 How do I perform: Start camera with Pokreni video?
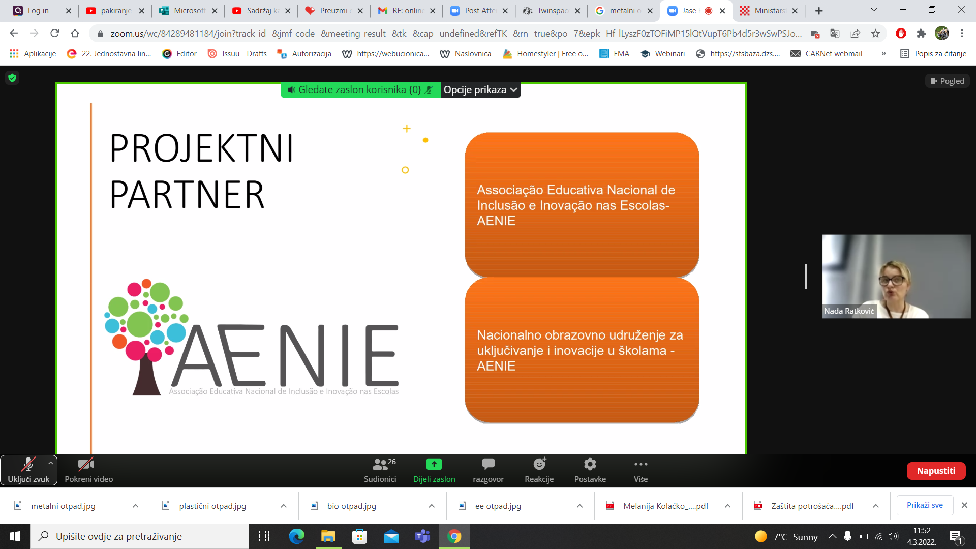pos(88,471)
